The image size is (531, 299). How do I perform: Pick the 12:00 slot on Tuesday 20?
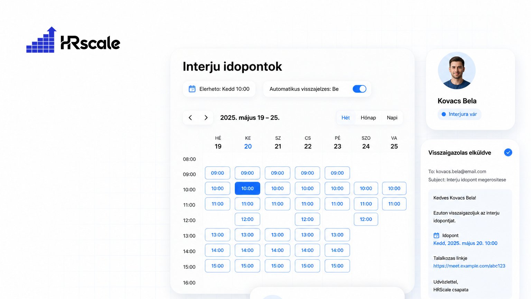pyautogui.click(x=248, y=219)
